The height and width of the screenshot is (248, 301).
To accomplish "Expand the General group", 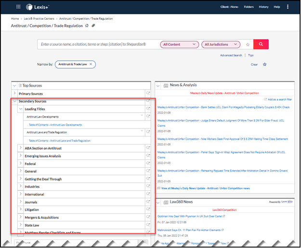I will point(21,171).
